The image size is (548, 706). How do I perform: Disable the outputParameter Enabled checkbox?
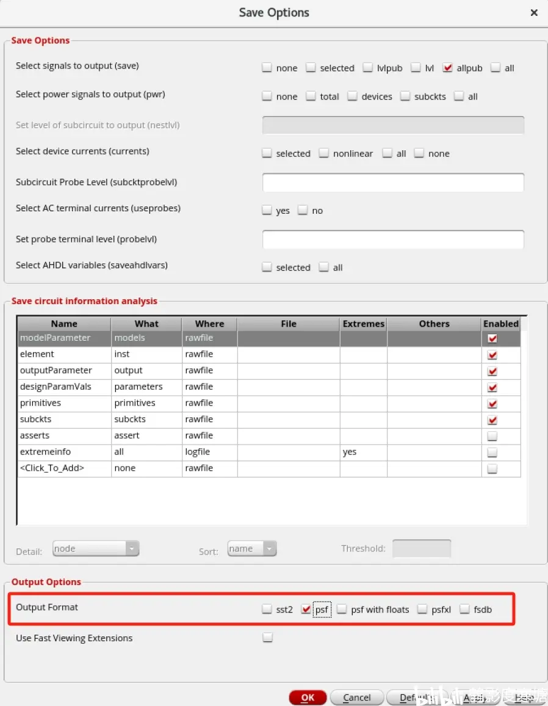pyautogui.click(x=492, y=371)
